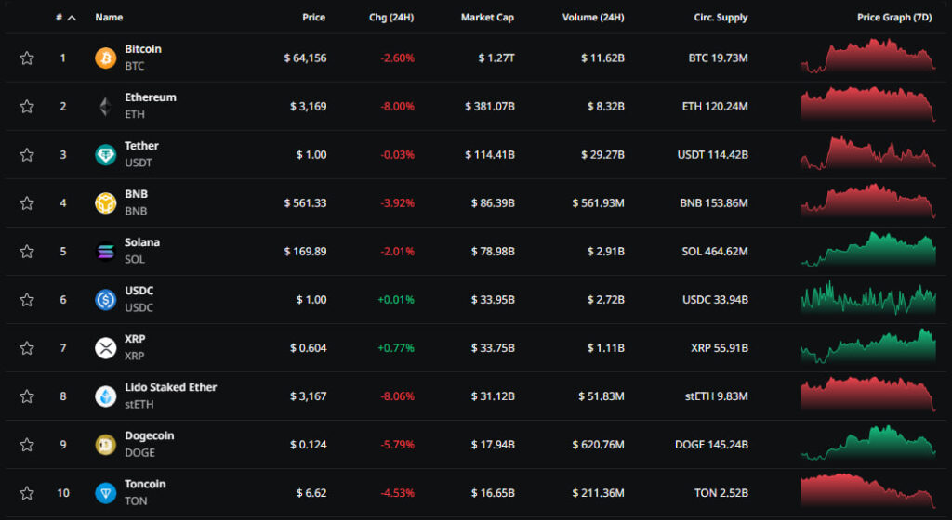Sort the table by Market Cap header
952x520 pixels.
487,18
